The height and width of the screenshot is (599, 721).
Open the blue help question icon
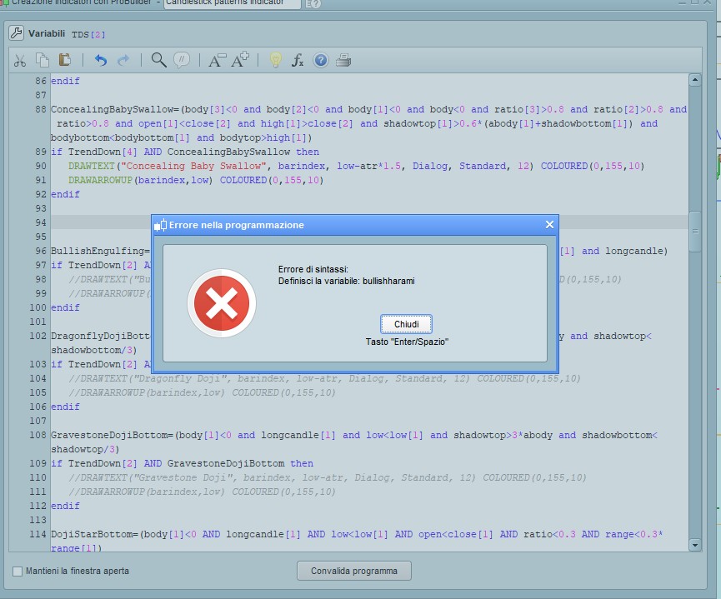pyautogui.click(x=320, y=60)
